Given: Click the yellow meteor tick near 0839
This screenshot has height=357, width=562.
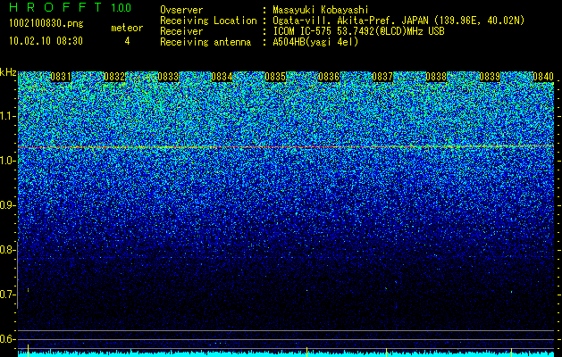Looking at the screenshot, I should click(x=511, y=352).
